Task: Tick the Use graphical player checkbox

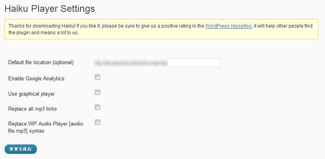Action: pyautogui.click(x=98, y=92)
